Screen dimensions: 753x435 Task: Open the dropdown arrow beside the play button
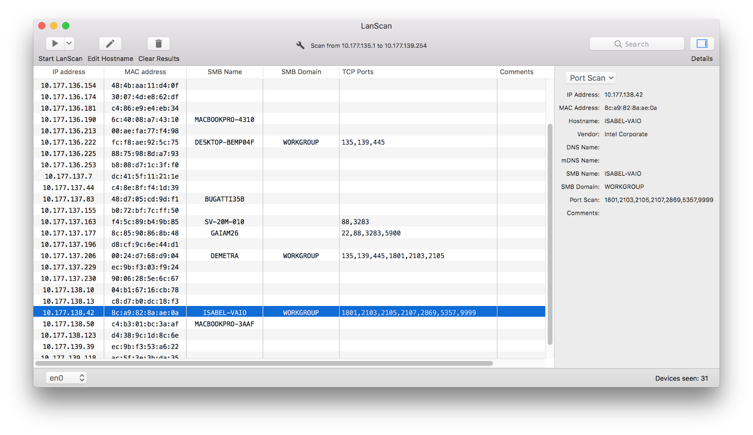[69, 44]
